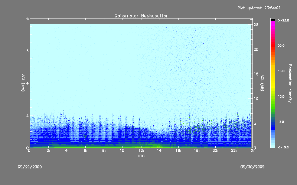Click the "<= 0.0" colorbar value

[x=283, y=147]
